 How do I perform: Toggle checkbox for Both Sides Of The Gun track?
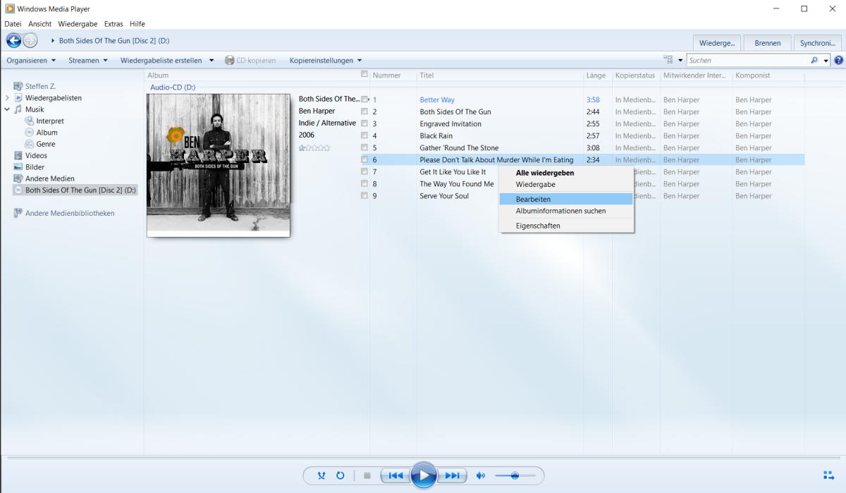coord(364,111)
